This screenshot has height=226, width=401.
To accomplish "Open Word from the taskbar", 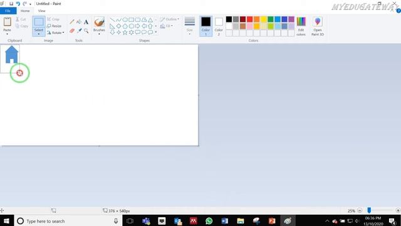I will point(225,221).
